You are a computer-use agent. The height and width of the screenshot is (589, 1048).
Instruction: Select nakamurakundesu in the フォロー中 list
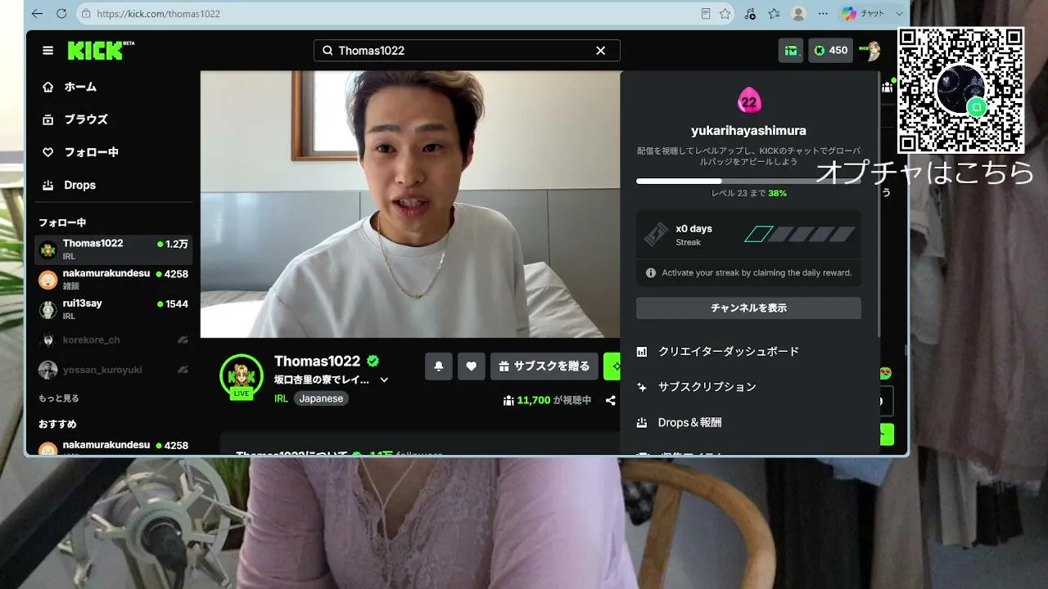coord(114,279)
